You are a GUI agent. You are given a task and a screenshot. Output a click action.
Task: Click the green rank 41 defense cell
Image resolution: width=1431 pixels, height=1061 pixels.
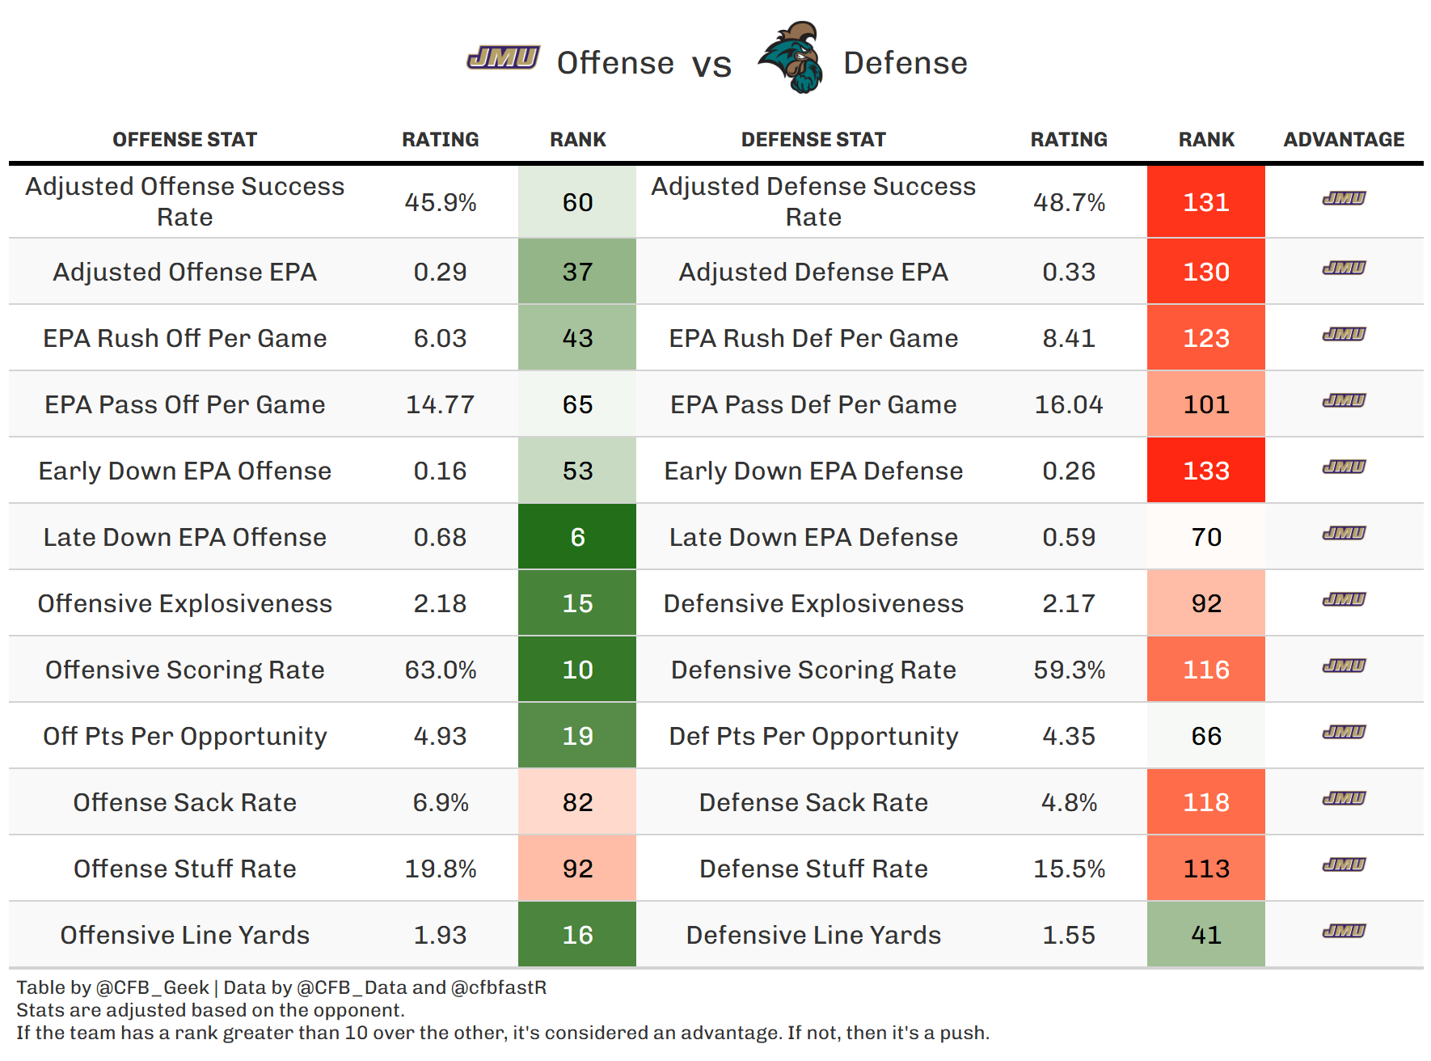click(1205, 935)
